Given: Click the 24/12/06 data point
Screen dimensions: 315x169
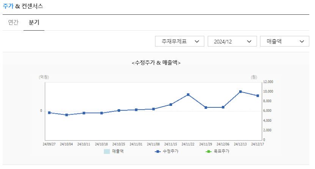Looking at the screenshot, I should pos(223,107).
